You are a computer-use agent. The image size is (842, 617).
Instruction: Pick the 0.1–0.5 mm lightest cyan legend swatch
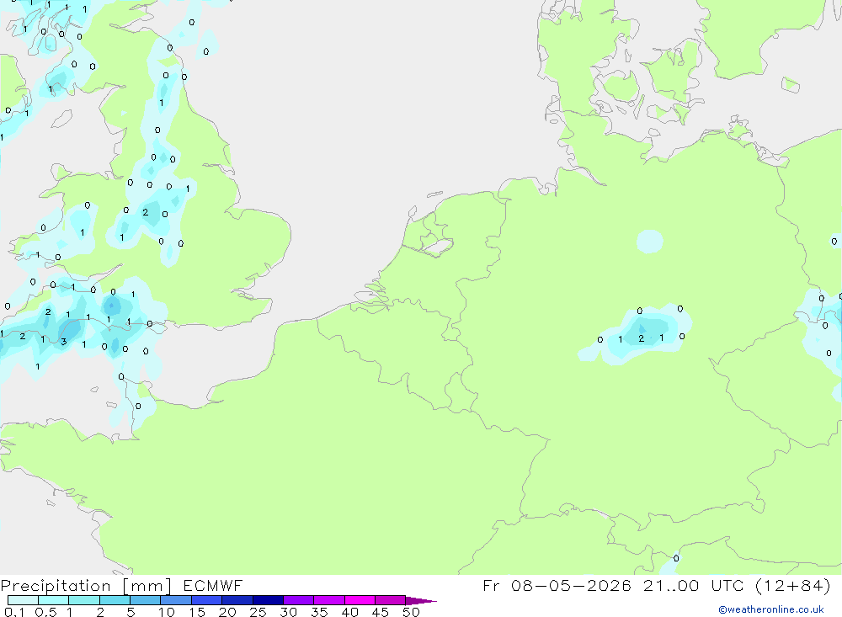(23, 600)
